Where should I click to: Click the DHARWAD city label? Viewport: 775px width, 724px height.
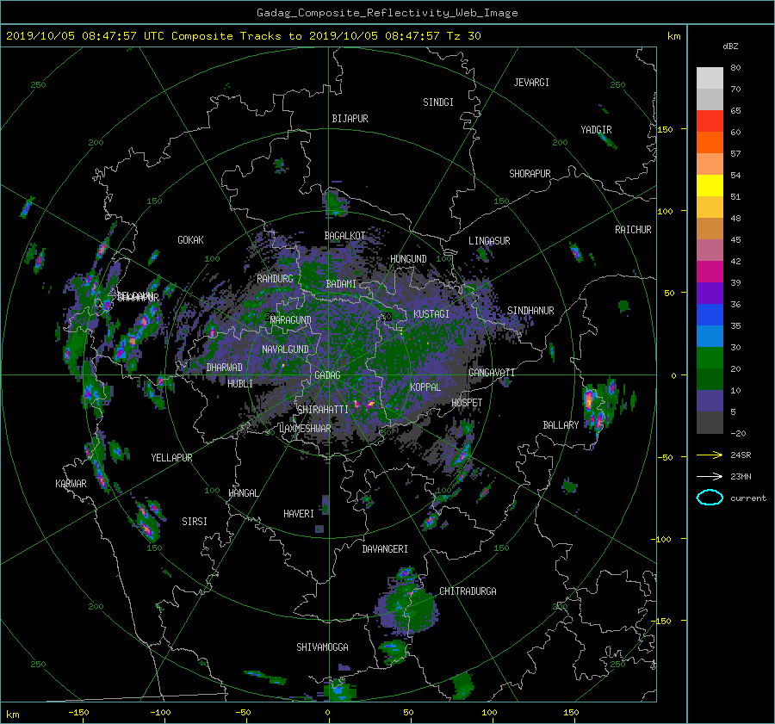pyautogui.click(x=225, y=368)
